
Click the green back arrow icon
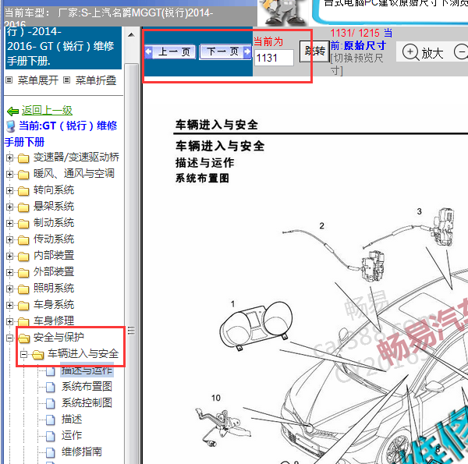[x=12, y=112]
